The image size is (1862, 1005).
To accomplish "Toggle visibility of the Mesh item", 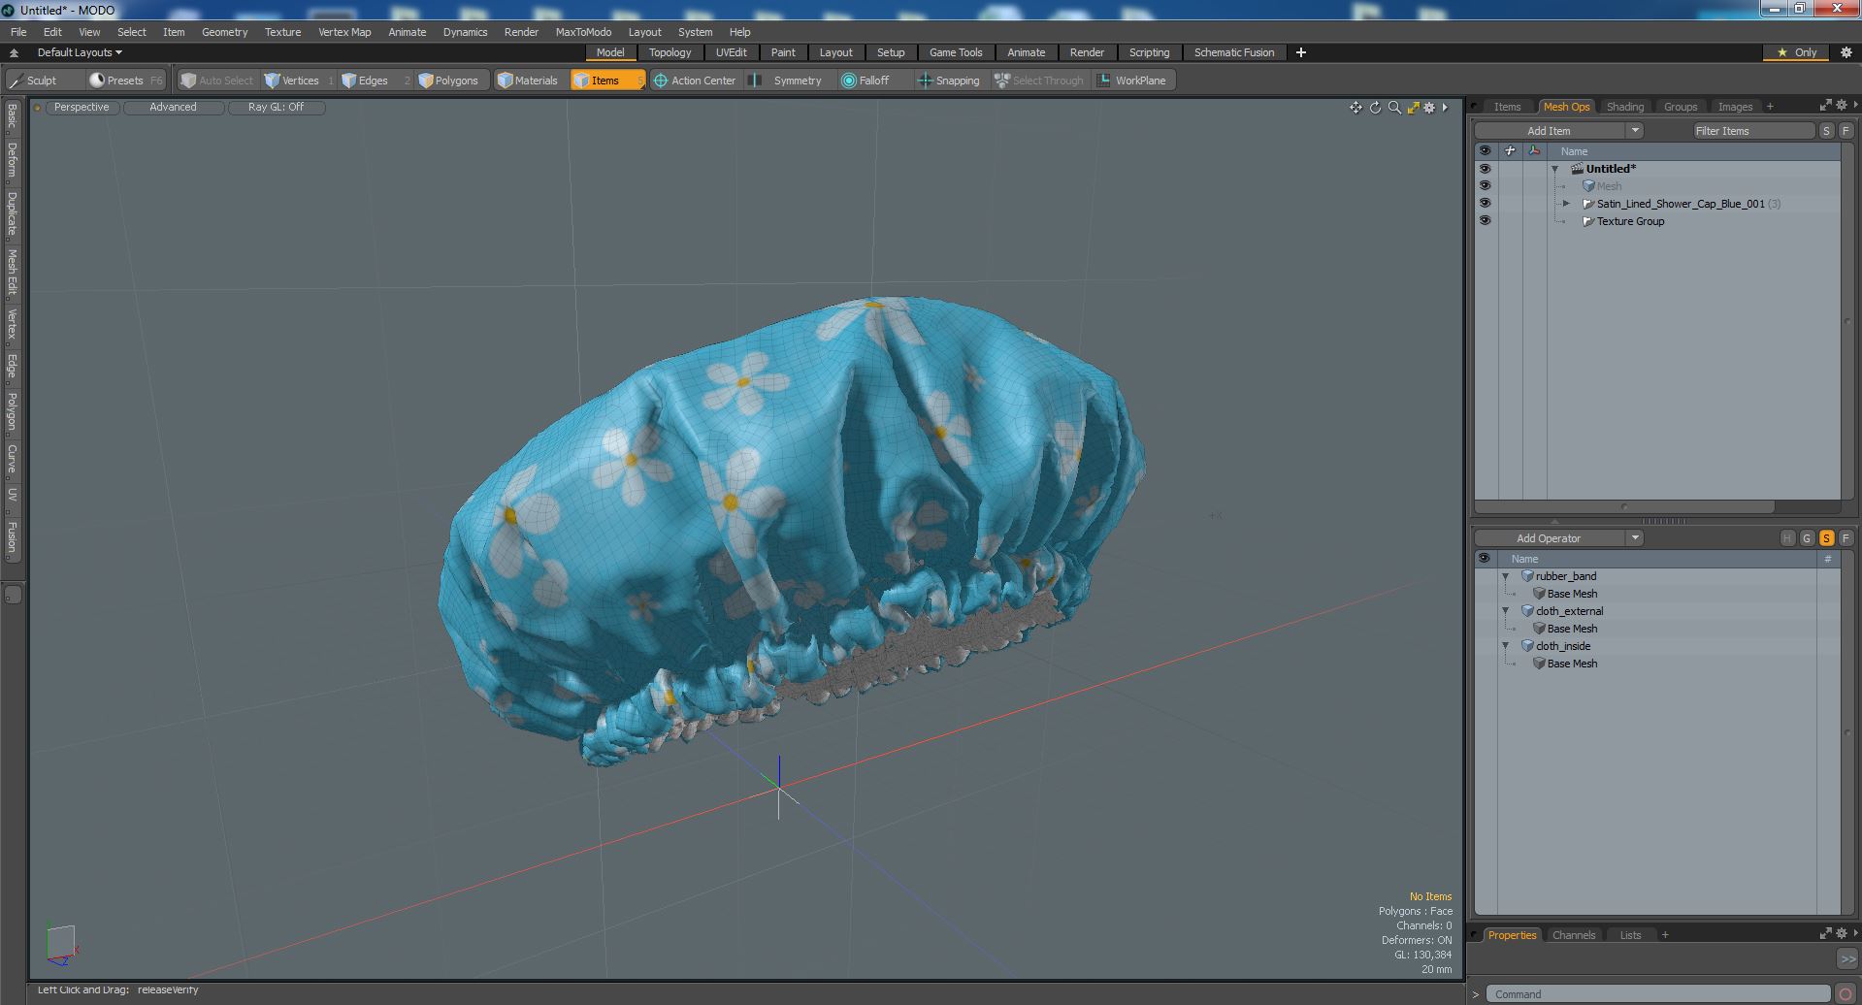I will (1485, 186).
